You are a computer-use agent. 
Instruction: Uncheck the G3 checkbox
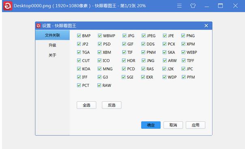99,77
